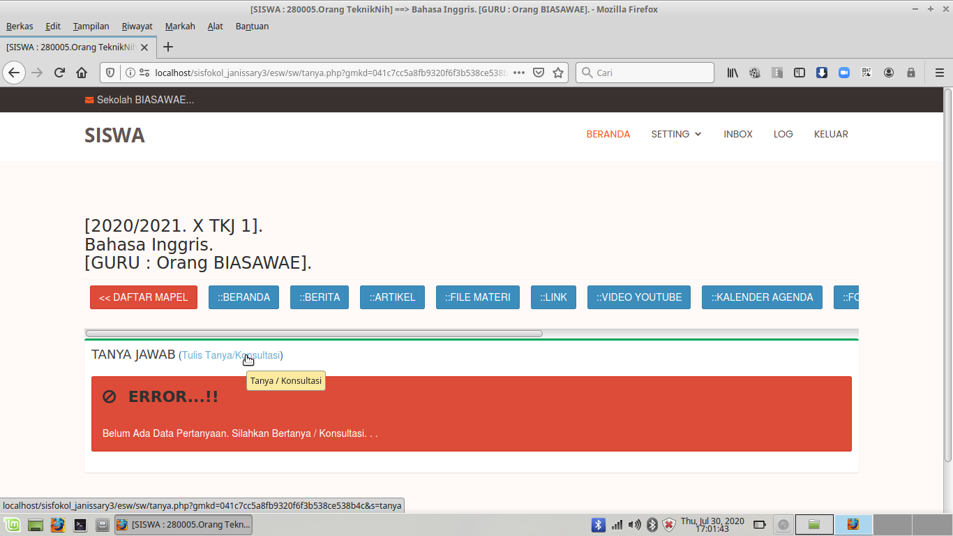Open the Bantuan menu
This screenshot has width=953, height=536.
(252, 26)
